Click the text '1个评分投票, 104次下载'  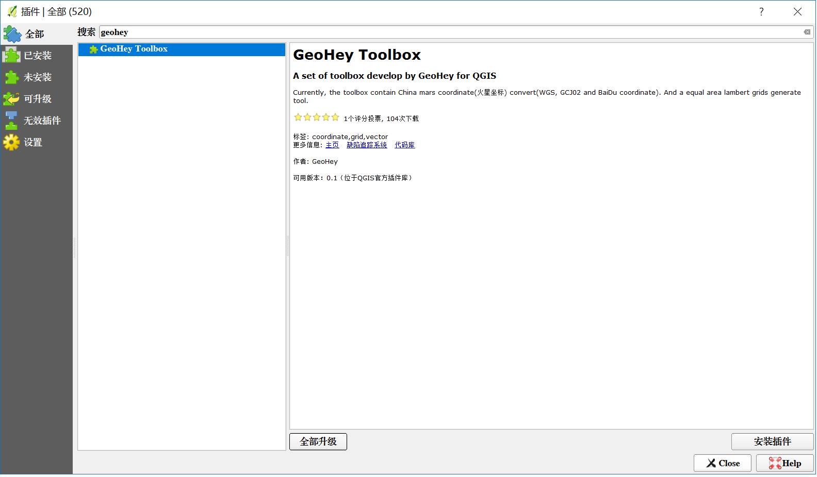(x=381, y=118)
